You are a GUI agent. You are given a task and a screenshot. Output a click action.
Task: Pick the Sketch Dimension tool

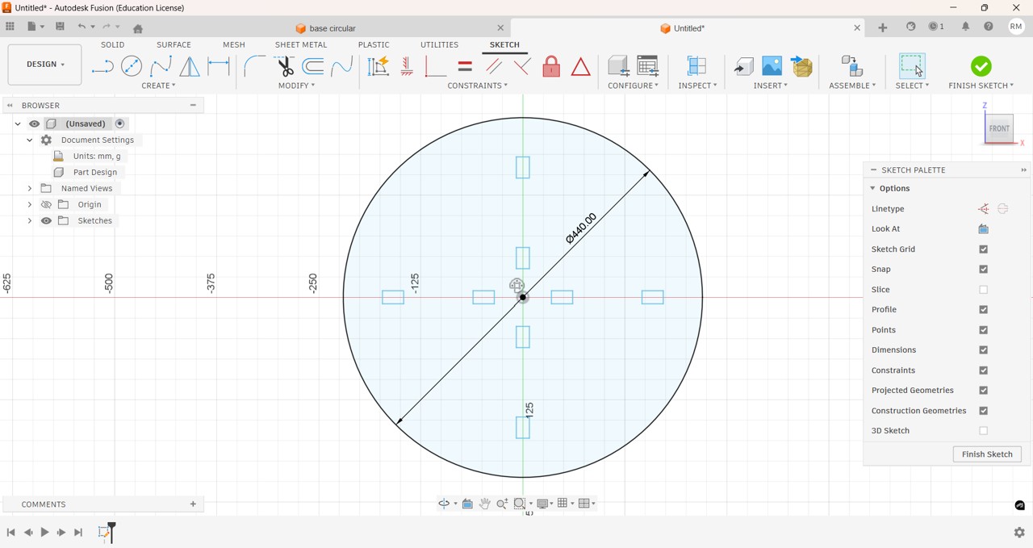[219, 66]
